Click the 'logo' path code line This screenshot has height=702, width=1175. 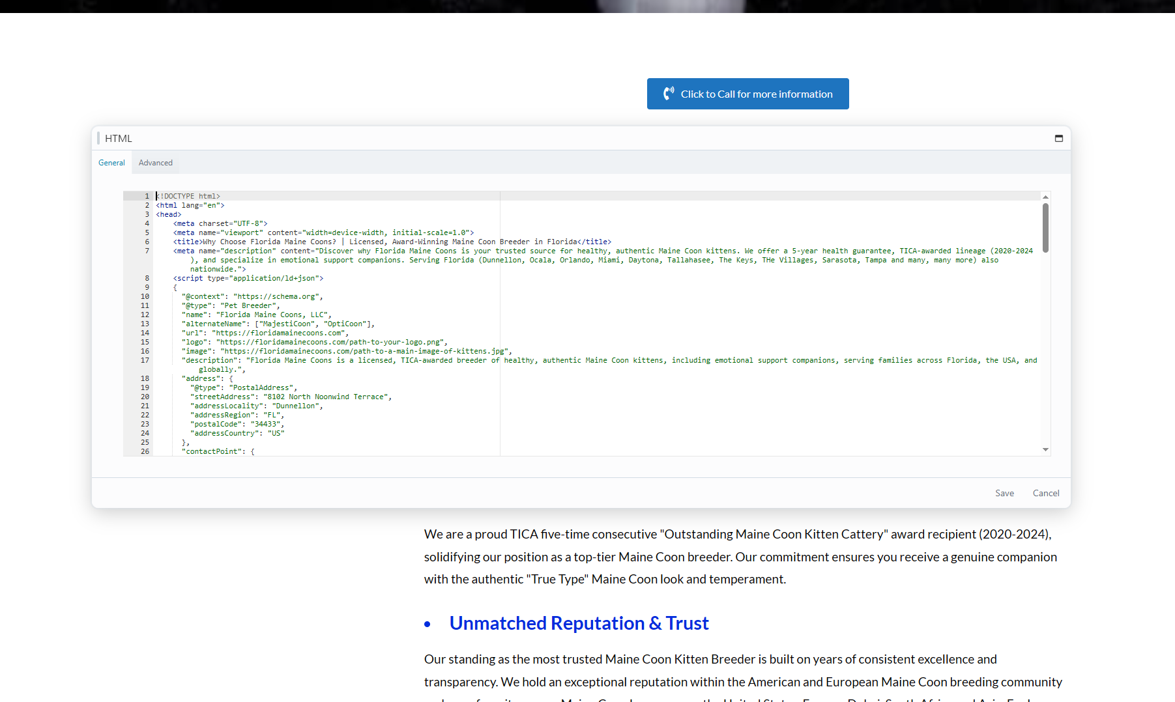(x=315, y=342)
